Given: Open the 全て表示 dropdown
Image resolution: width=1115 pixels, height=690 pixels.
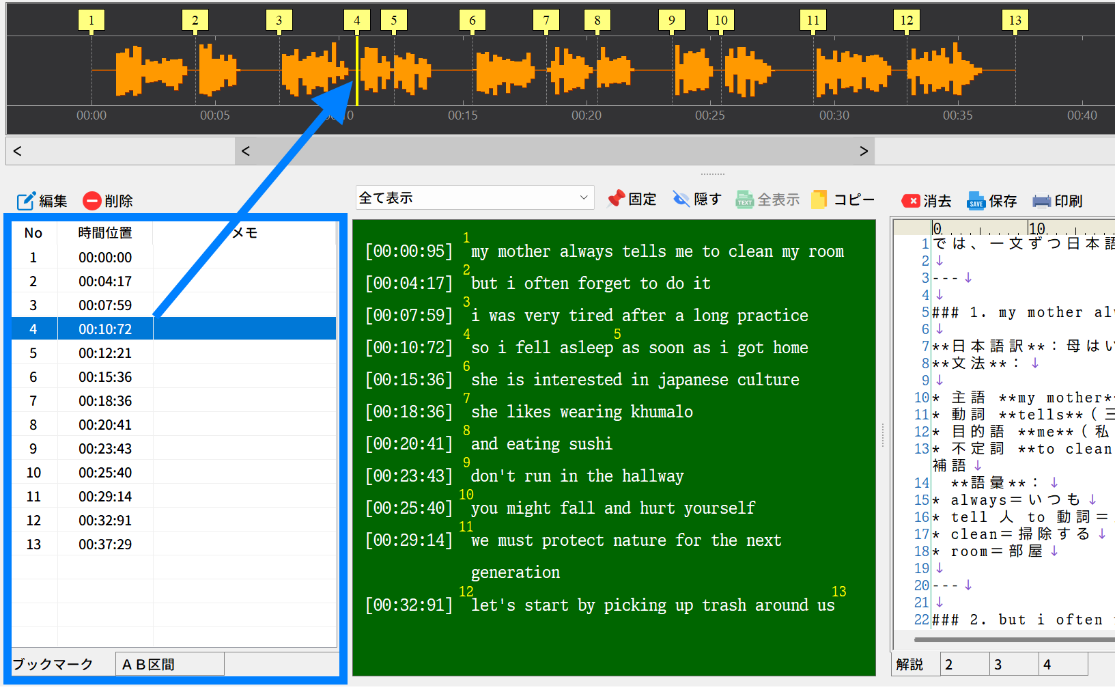Looking at the screenshot, I should coord(475,197).
